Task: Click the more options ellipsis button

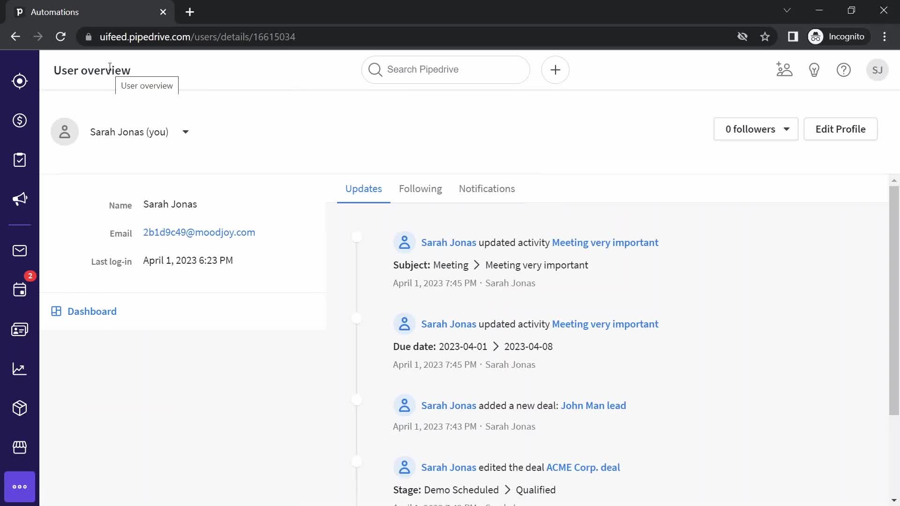Action: [20, 486]
